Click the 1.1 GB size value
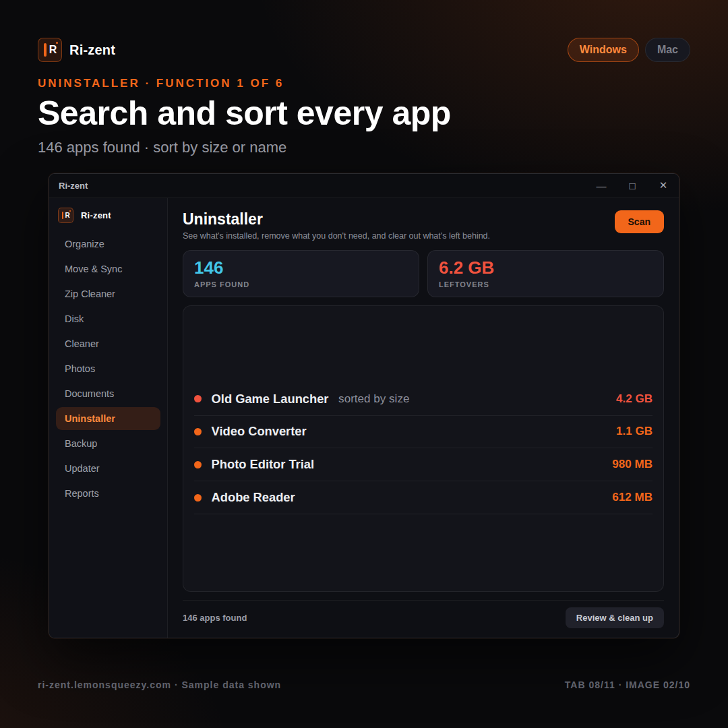The height and width of the screenshot is (728, 728). click(x=634, y=431)
